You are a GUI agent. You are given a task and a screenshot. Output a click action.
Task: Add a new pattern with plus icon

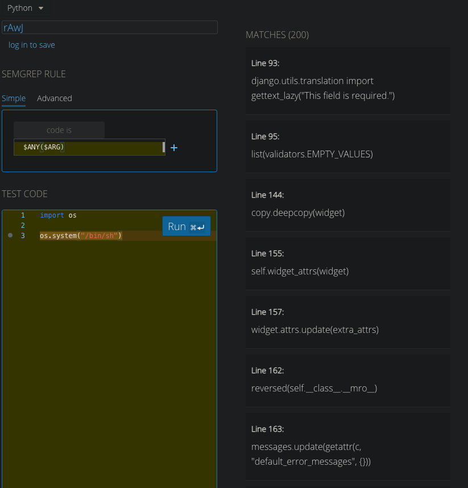(174, 148)
